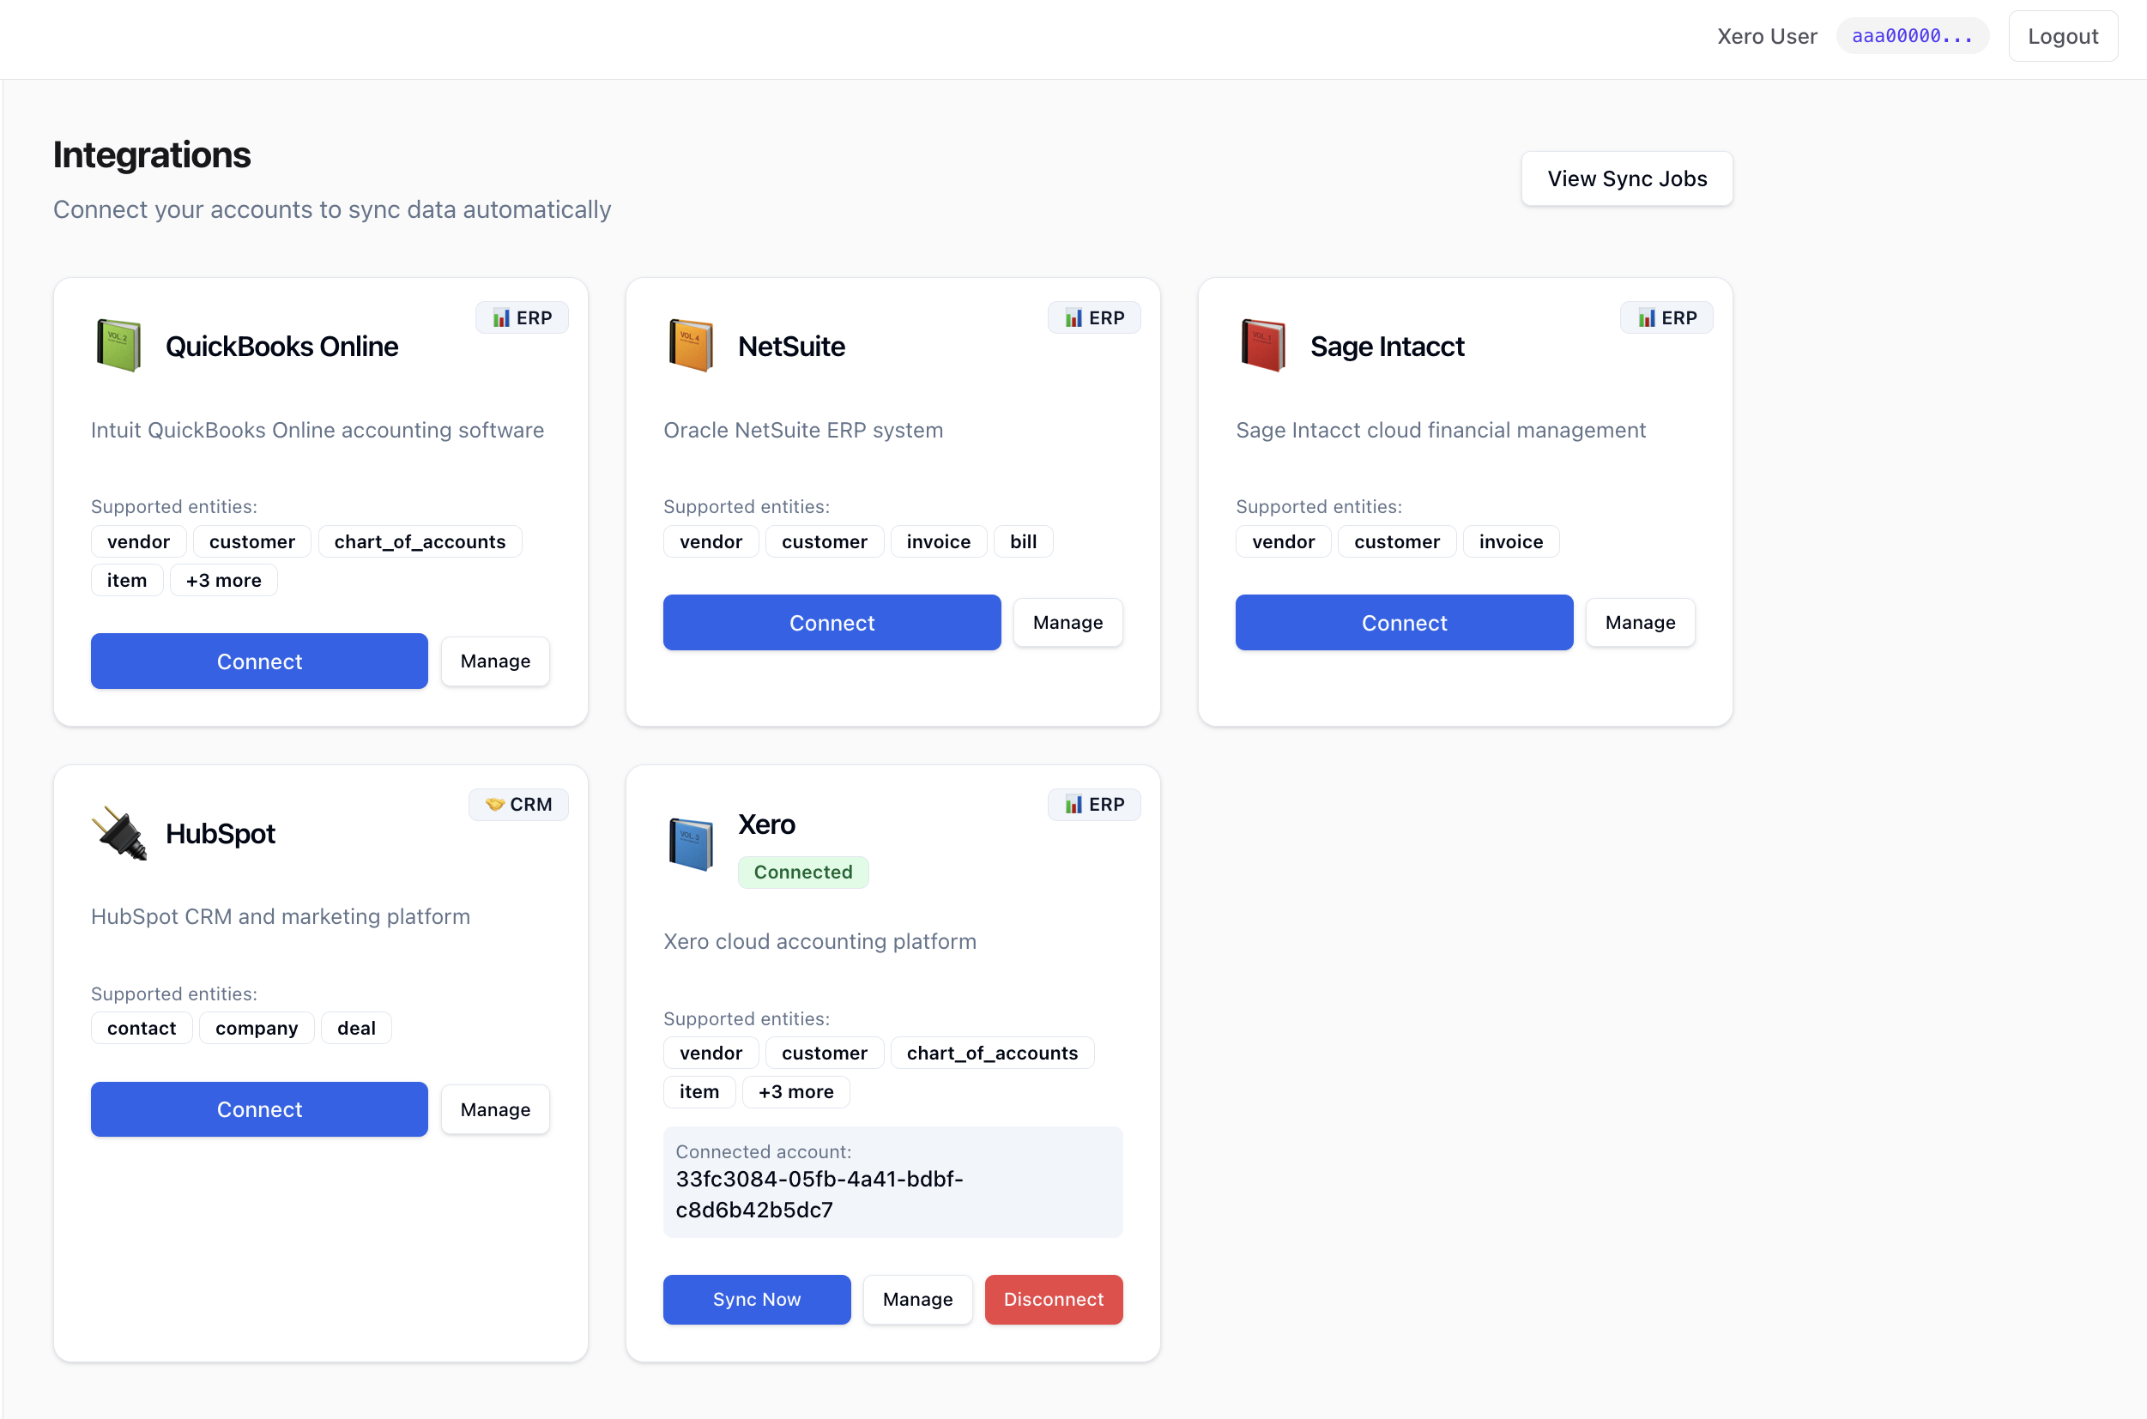This screenshot has width=2147, height=1419.
Task: Select the 'invoice' entity chip on Sage Intacct
Action: (1509, 541)
